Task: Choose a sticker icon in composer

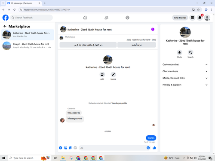Action: click(x=71, y=148)
